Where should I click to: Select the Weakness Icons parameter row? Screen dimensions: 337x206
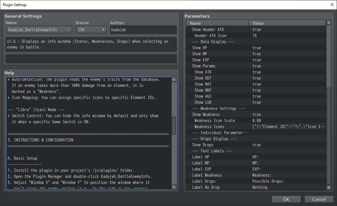(x=256, y=127)
